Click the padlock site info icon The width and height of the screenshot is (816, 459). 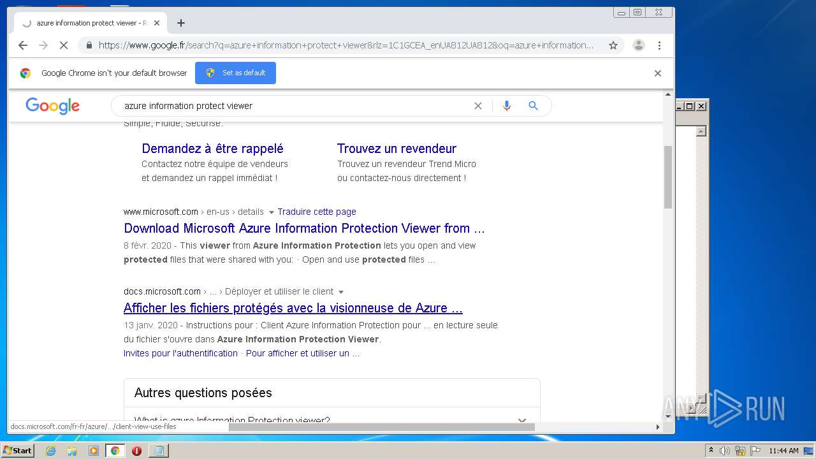[89, 45]
